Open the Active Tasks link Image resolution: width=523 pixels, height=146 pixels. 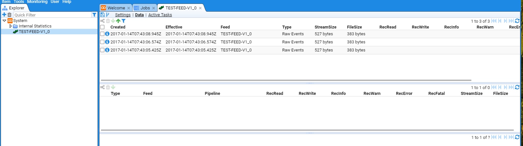tap(160, 15)
